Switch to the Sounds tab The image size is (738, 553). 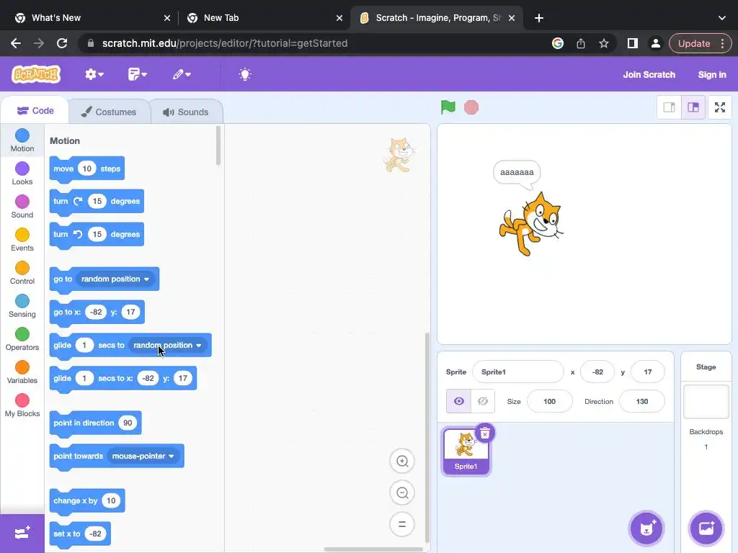(x=186, y=112)
